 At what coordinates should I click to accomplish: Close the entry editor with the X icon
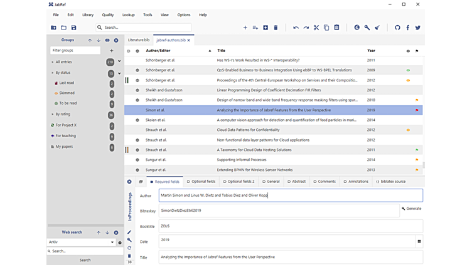point(129,182)
